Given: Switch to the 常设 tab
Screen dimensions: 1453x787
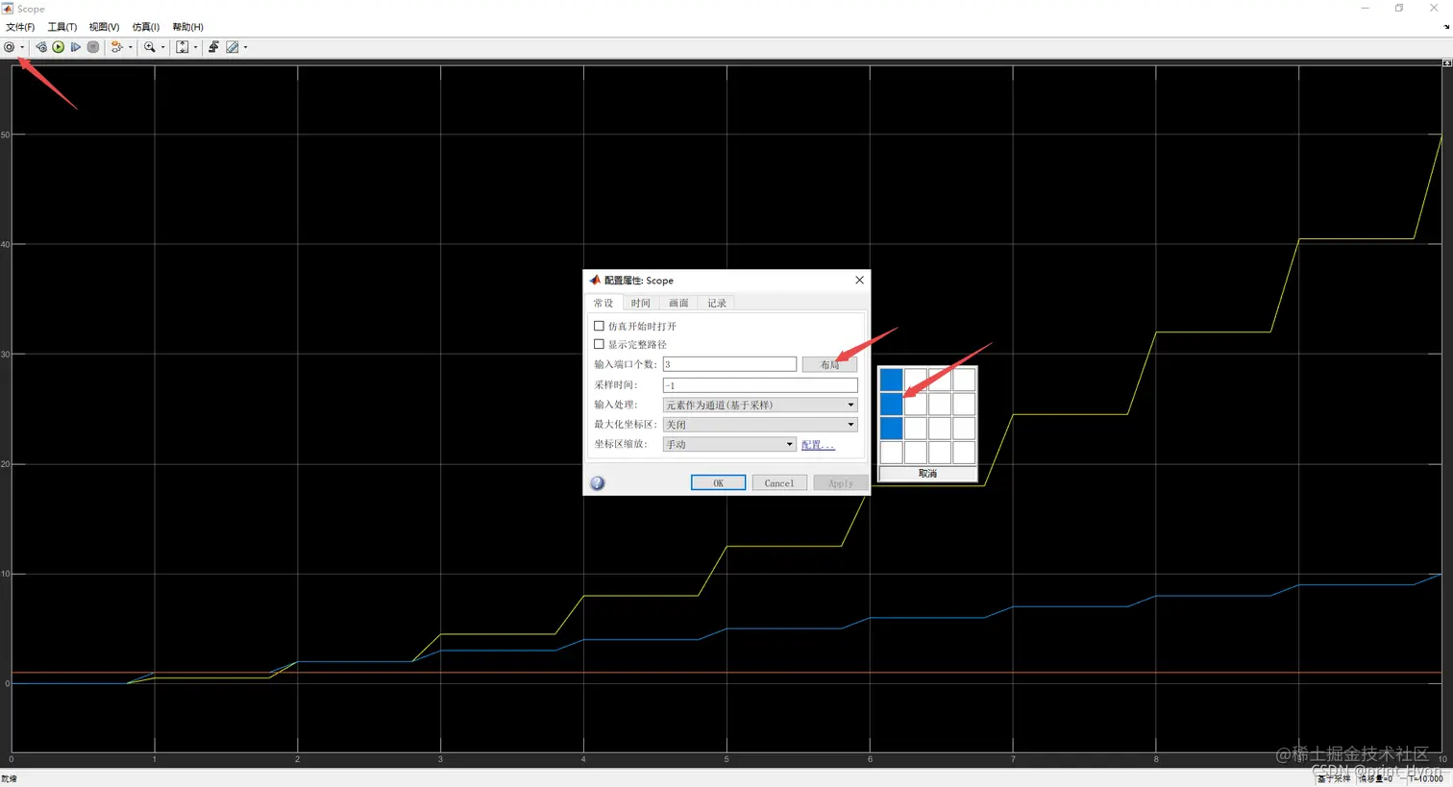Looking at the screenshot, I should (x=603, y=303).
